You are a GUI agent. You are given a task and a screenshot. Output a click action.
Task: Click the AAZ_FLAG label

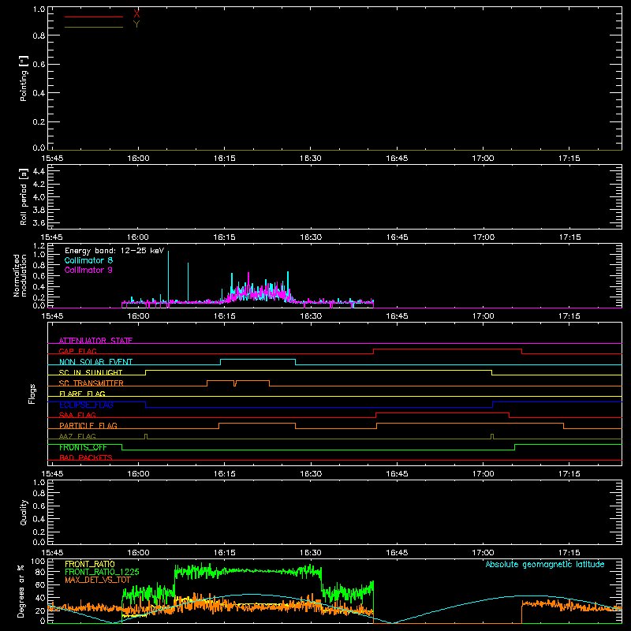77,436
